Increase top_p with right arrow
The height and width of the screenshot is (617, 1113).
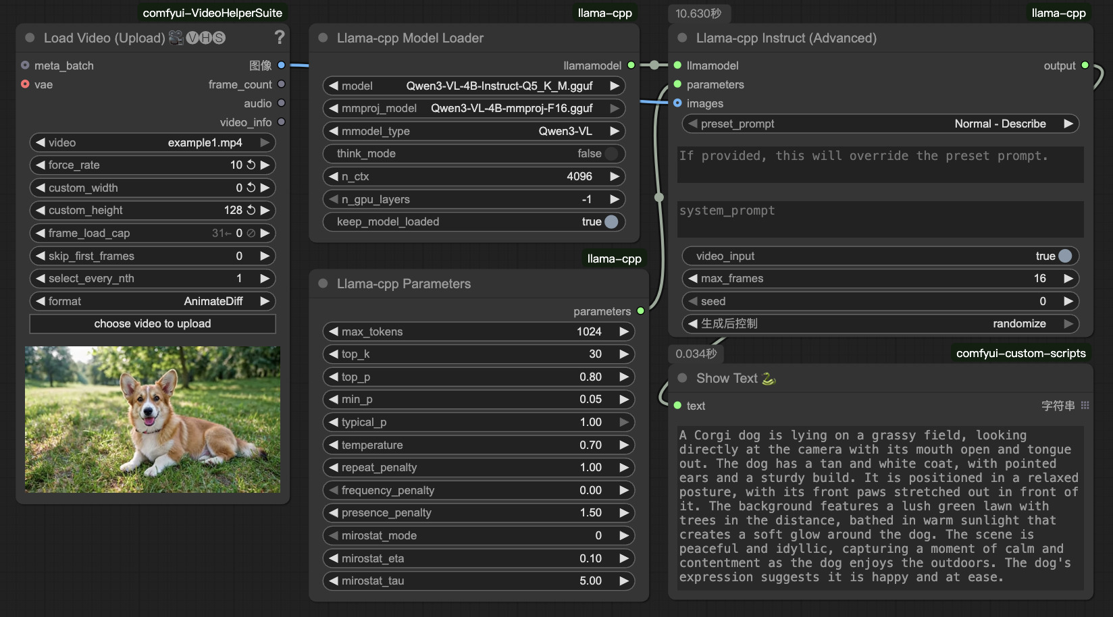624,377
